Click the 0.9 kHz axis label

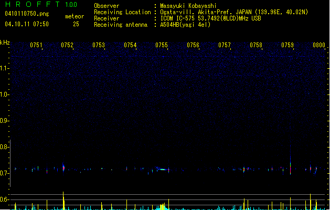pos(4,121)
